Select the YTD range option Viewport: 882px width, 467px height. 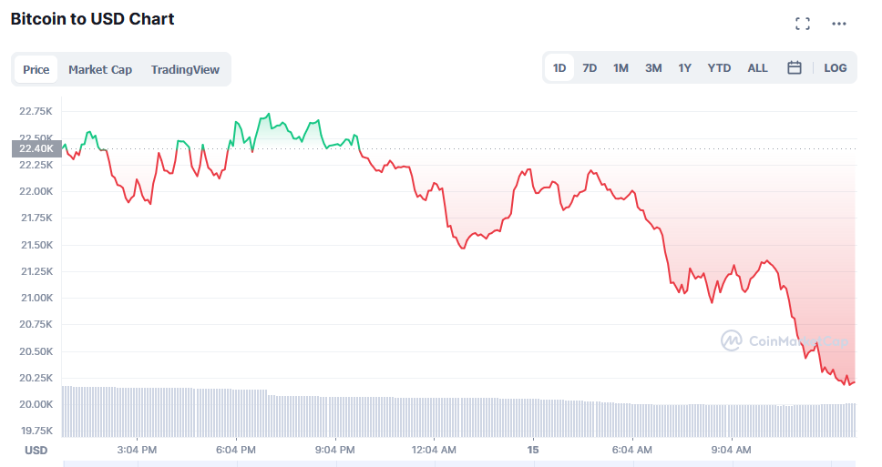coord(719,67)
